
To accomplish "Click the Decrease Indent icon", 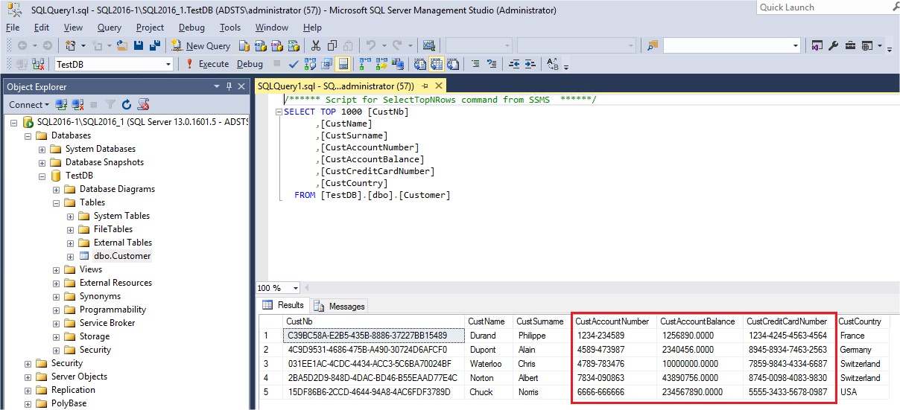I will pos(514,64).
